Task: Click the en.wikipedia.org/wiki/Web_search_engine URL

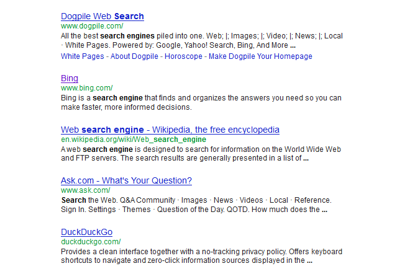Action: click(x=134, y=139)
